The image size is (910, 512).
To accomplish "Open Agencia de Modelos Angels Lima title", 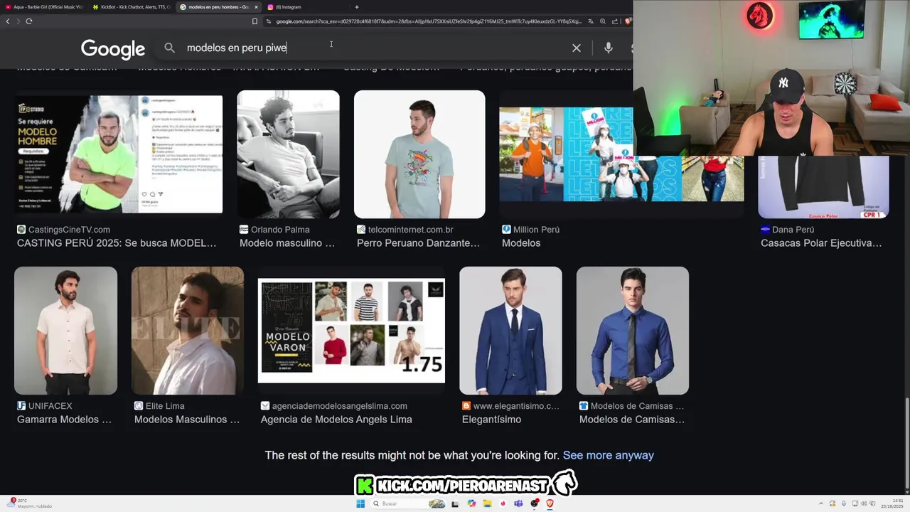I will 336,420.
